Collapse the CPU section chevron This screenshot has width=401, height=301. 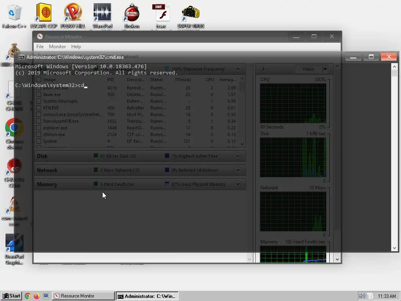238,69
